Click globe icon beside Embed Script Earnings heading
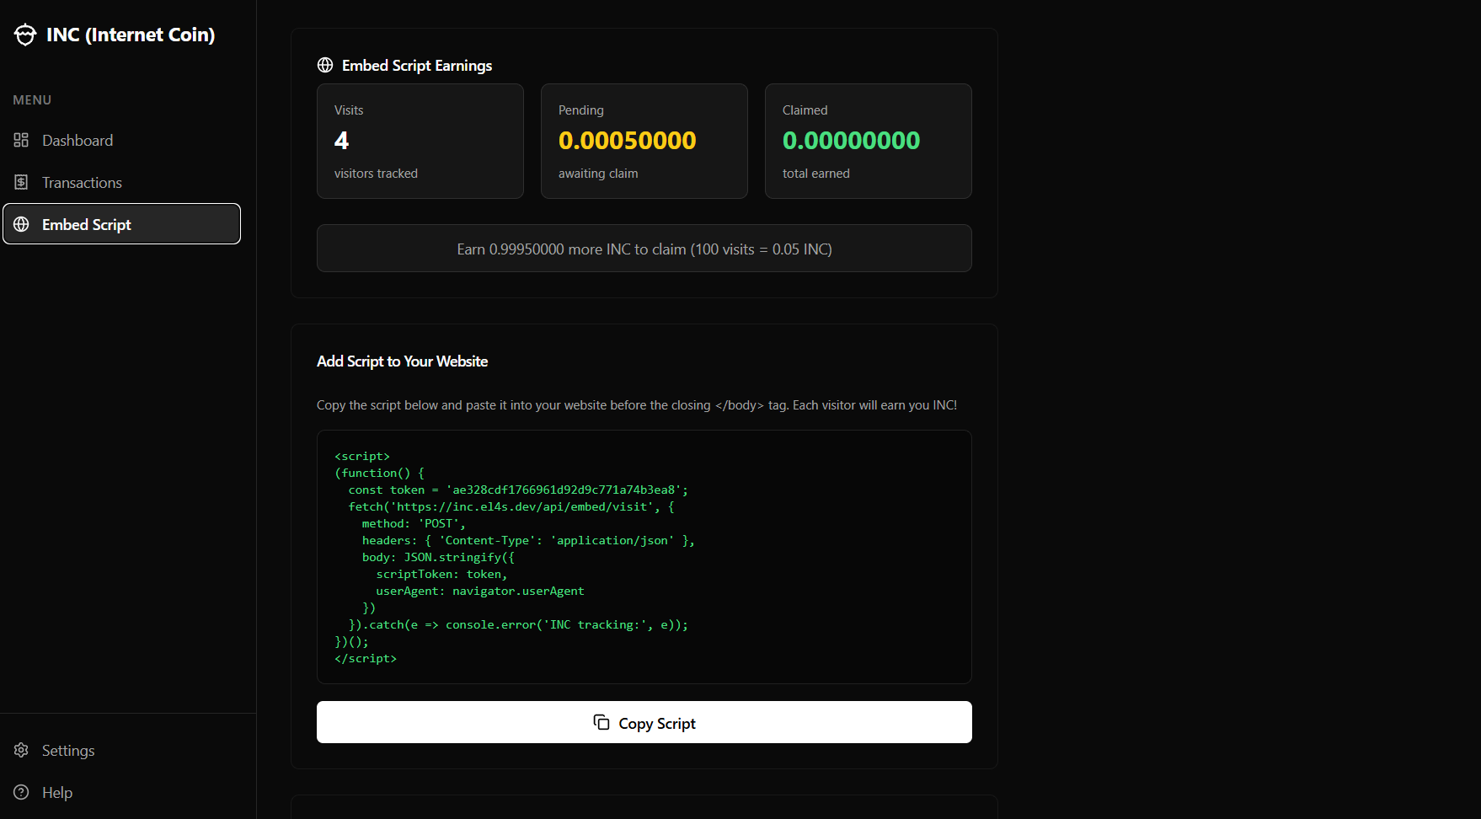The width and height of the screenshot is (1481, 819). pyautogui.click(x=325, y=65)
